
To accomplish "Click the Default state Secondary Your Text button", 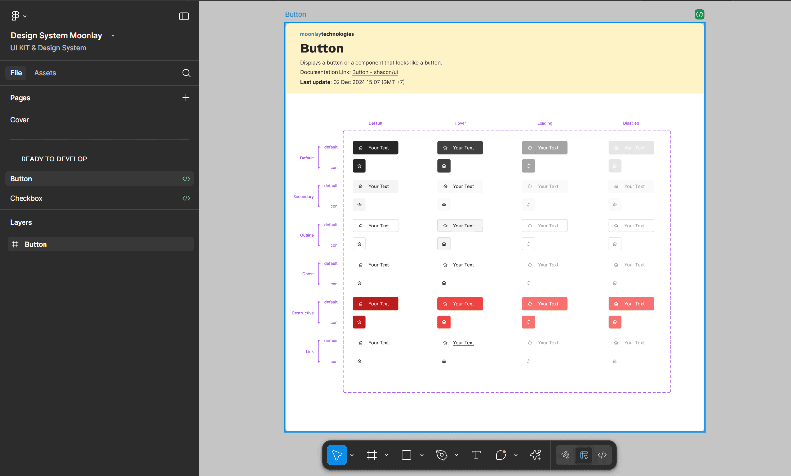I will click(x=375, y=186).
